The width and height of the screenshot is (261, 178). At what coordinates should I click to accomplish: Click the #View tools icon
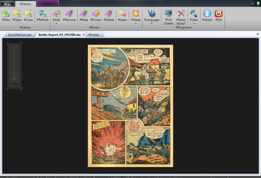(x=194, y=13)
